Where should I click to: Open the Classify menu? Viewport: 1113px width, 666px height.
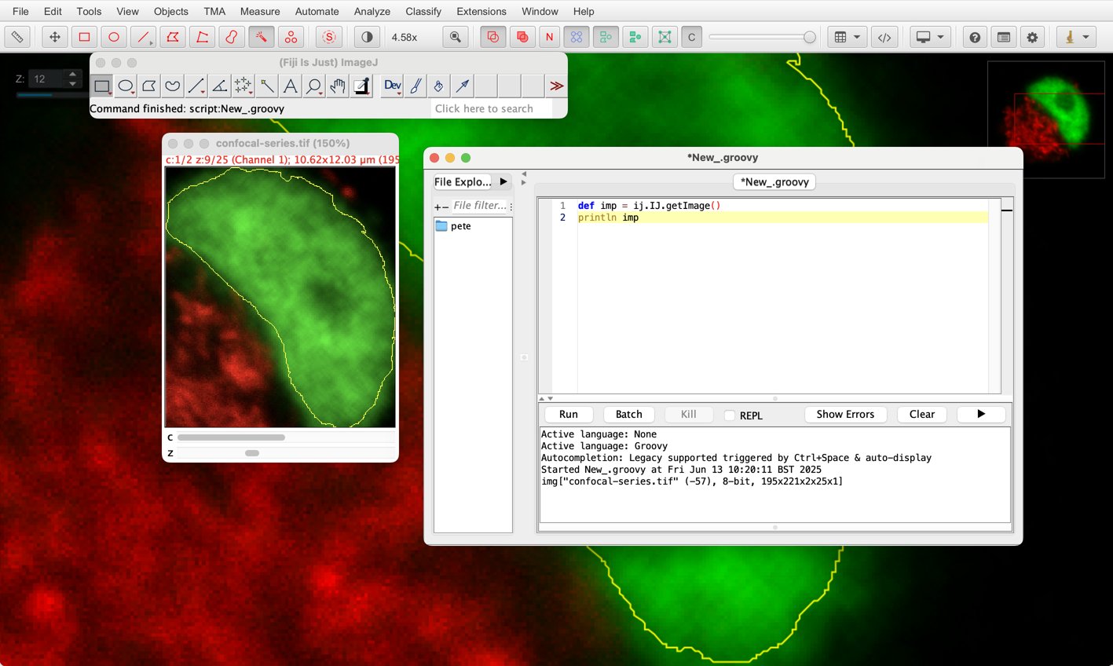[423, 11]
